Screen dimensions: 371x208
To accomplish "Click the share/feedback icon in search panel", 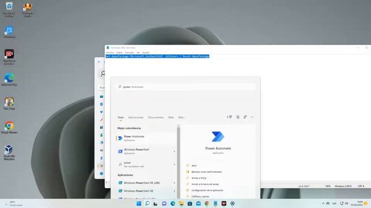I will pyautogui.click(x=245, y=117).
